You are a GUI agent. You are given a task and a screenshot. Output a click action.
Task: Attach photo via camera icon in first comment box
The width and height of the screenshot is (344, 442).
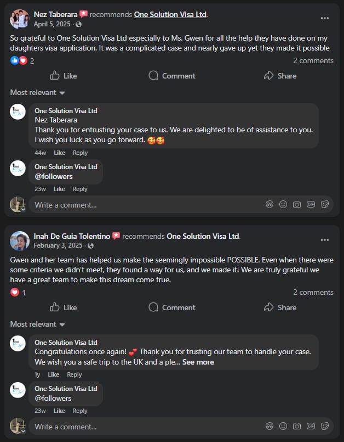click(297, 204)
